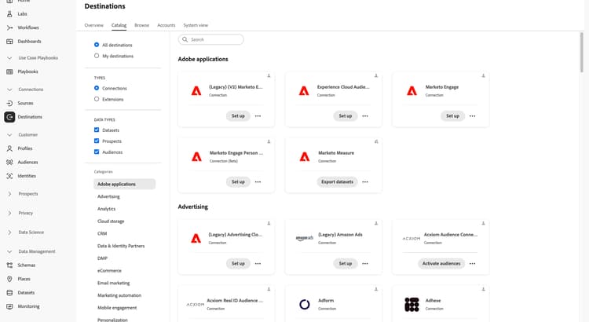This screenshot has height=322, width=589.
Task: Select the Cloud storage category
Action: pos(111,221)
